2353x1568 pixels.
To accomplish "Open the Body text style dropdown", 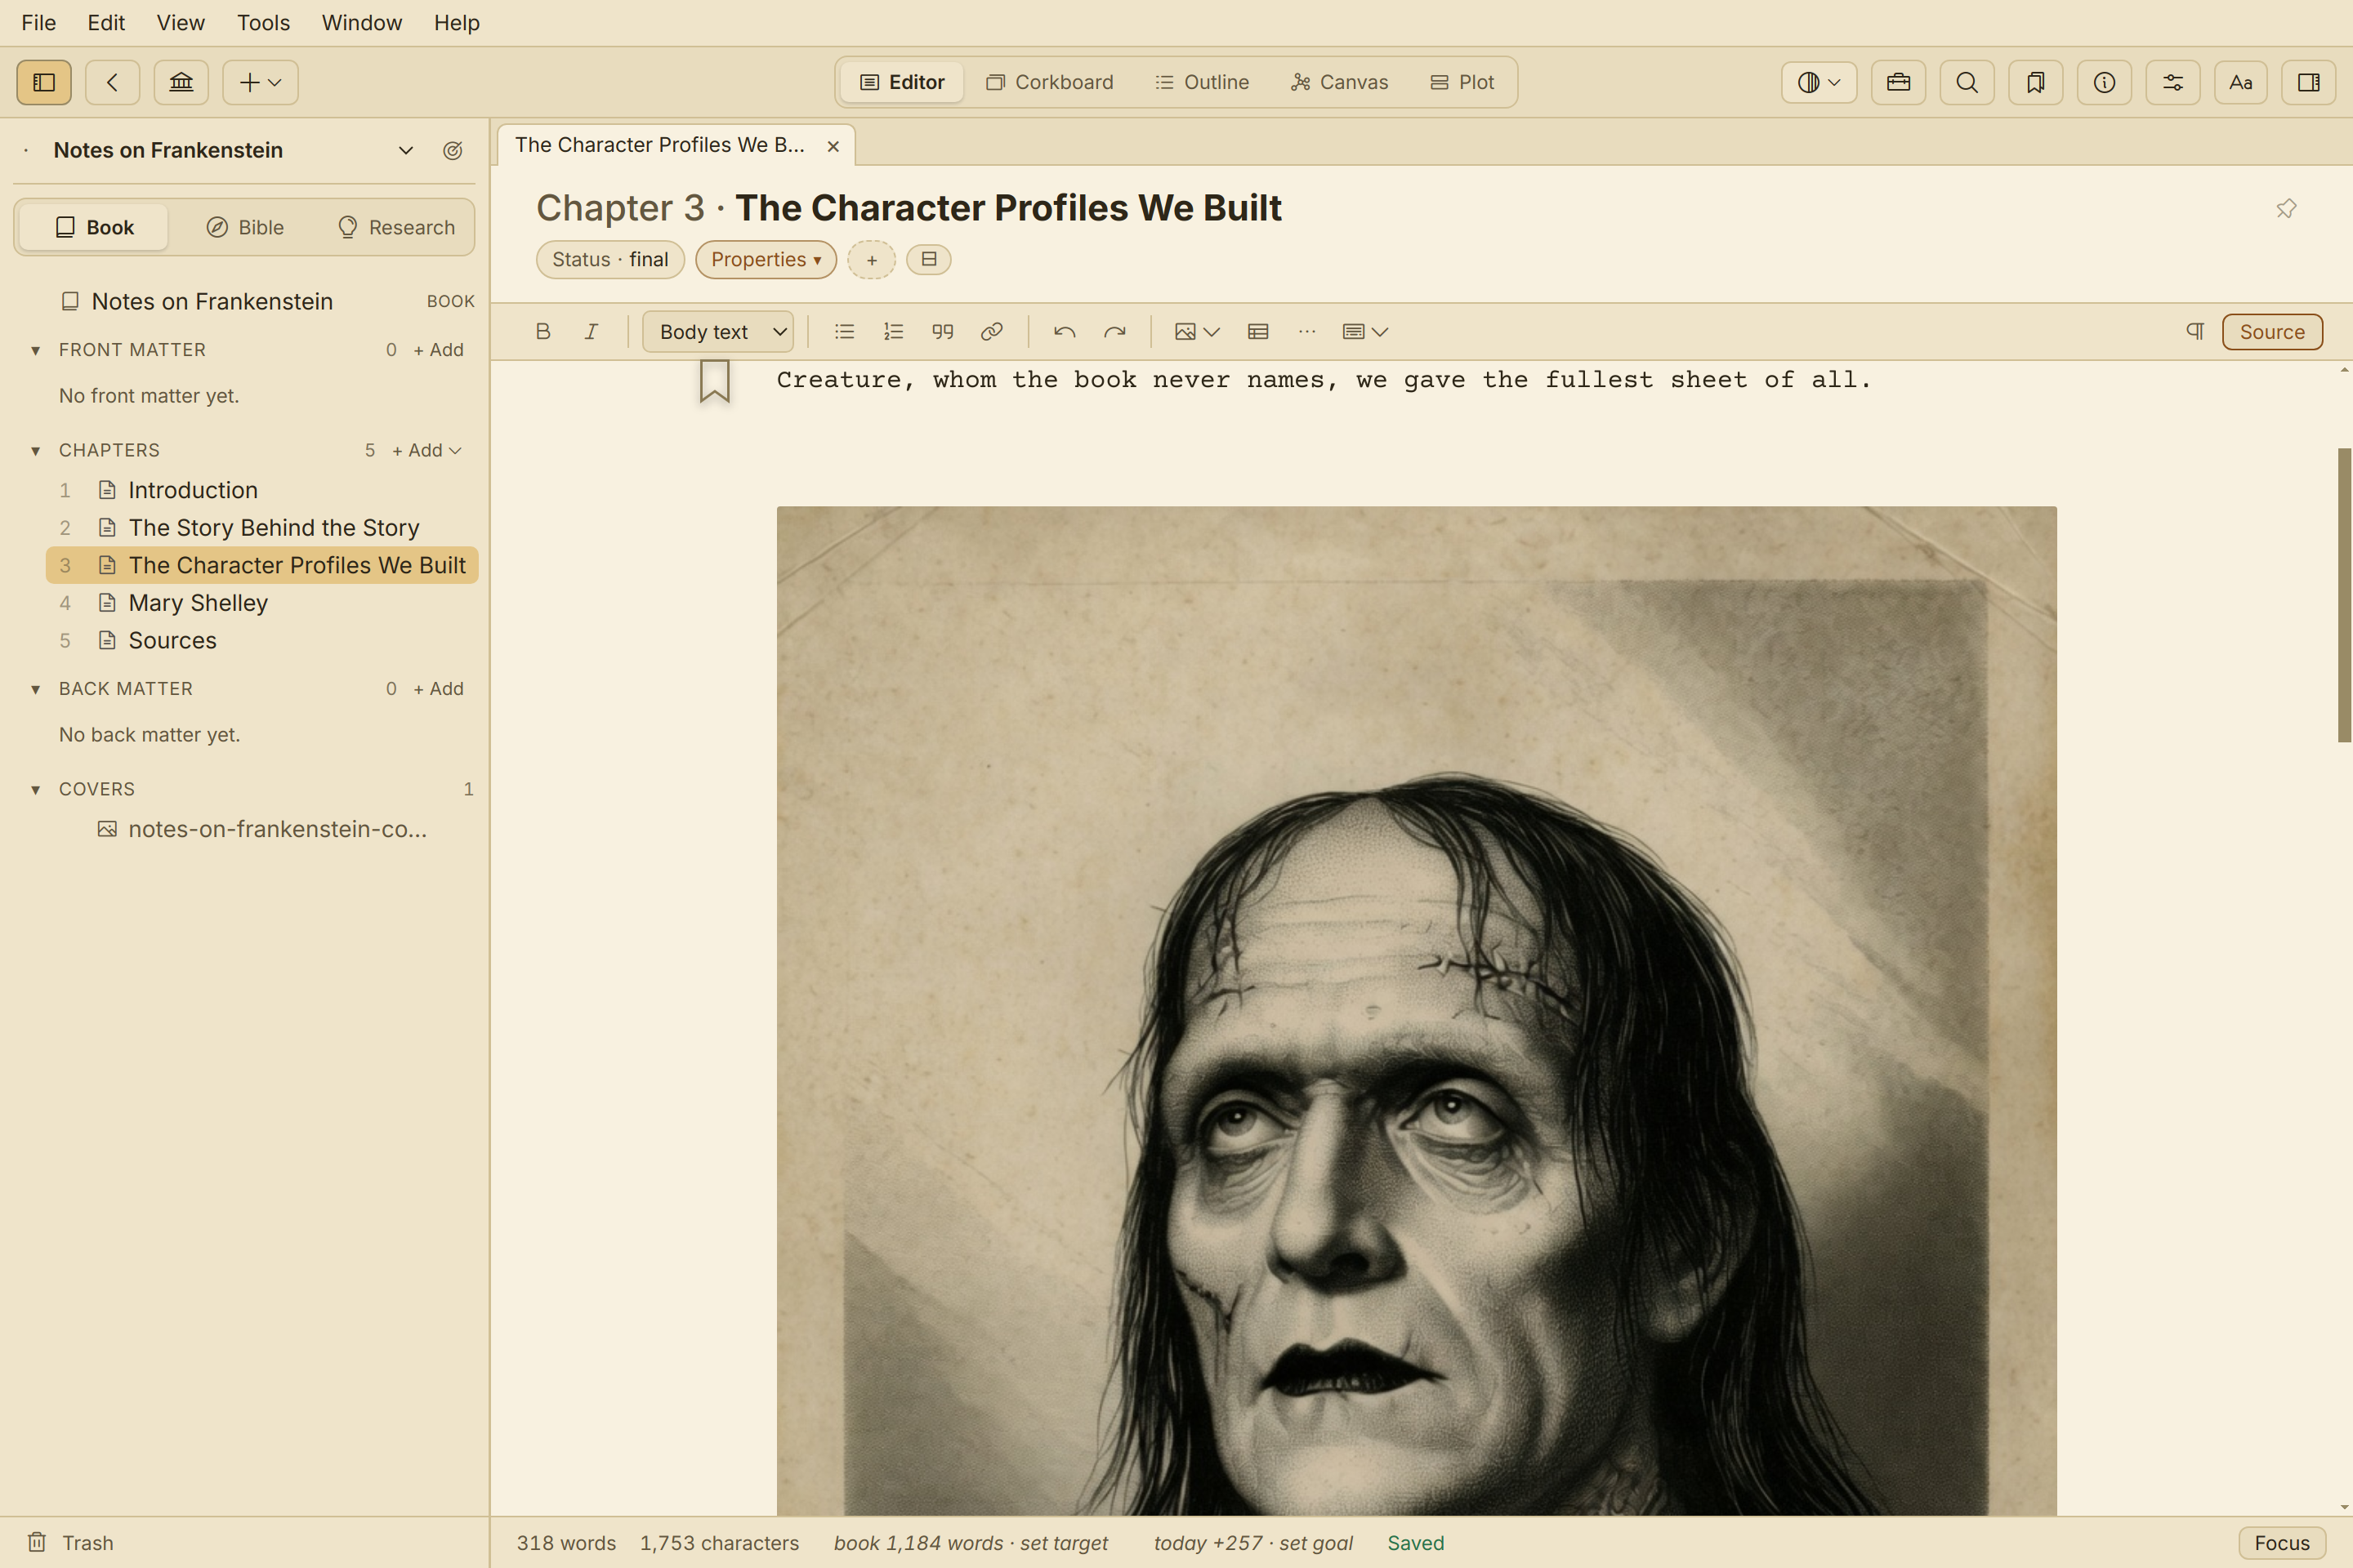I will tap(718, 331).
